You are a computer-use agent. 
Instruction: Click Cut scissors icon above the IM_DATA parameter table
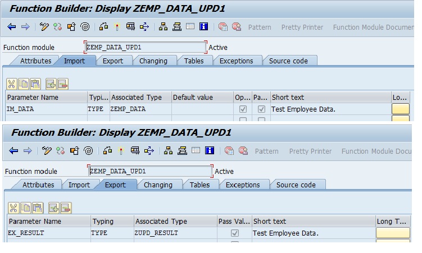coord(11,84)
